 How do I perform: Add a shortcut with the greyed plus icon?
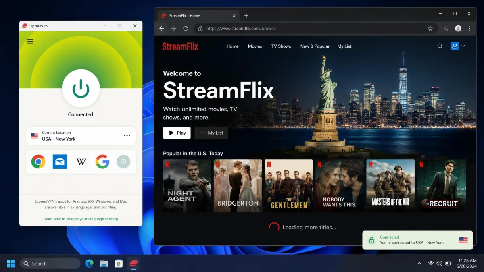(123, 162)
